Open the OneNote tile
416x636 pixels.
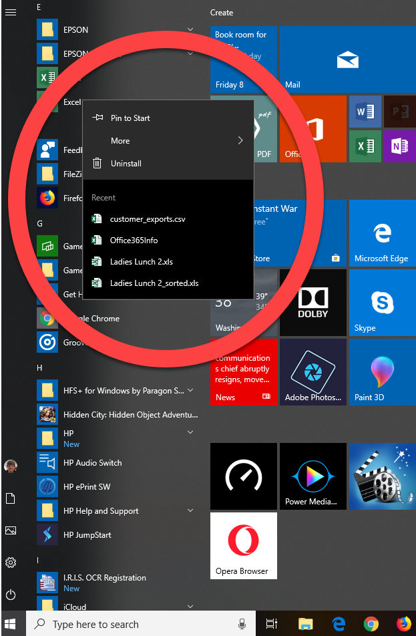400,146
